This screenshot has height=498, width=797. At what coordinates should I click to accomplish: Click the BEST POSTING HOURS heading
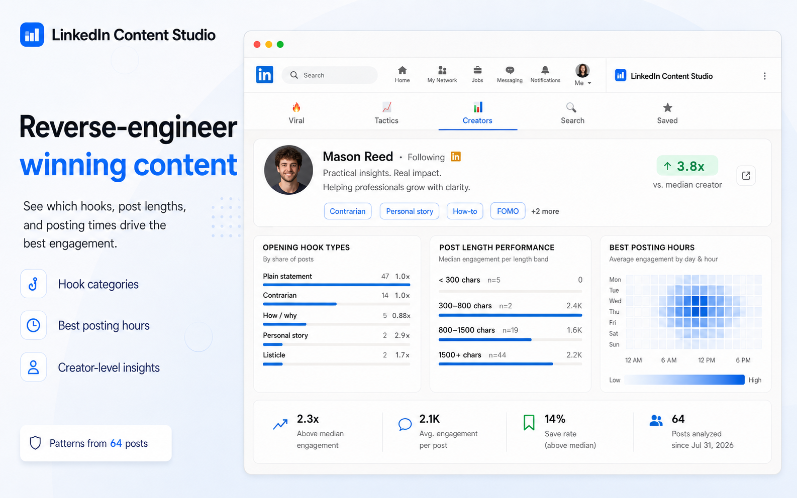coord(652,247)
